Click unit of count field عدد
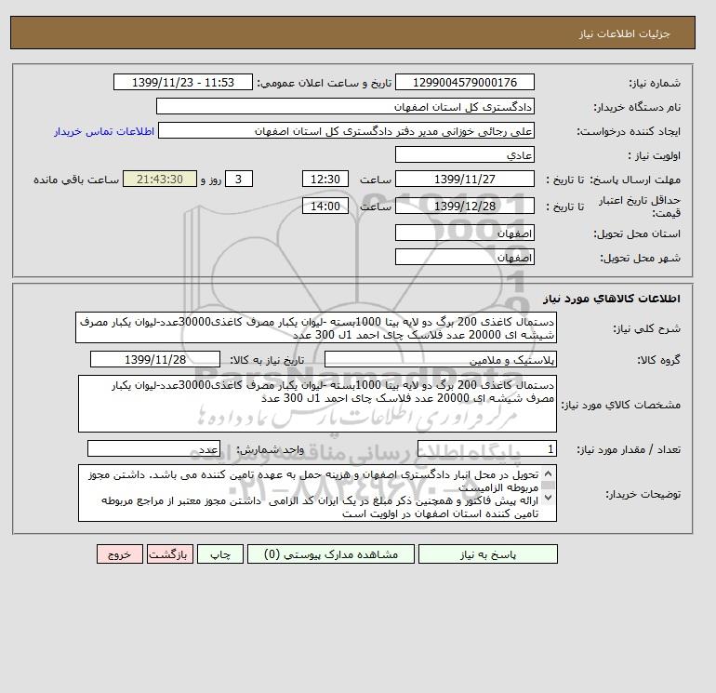716x693 pixels. [153, 448]
